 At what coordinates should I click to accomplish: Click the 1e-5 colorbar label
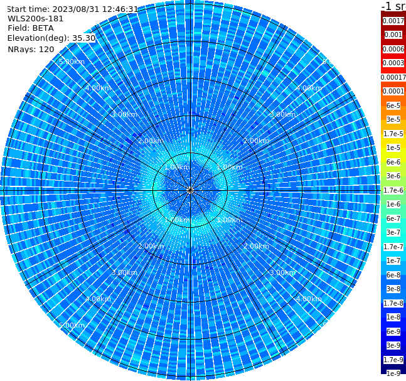[393, 148]
